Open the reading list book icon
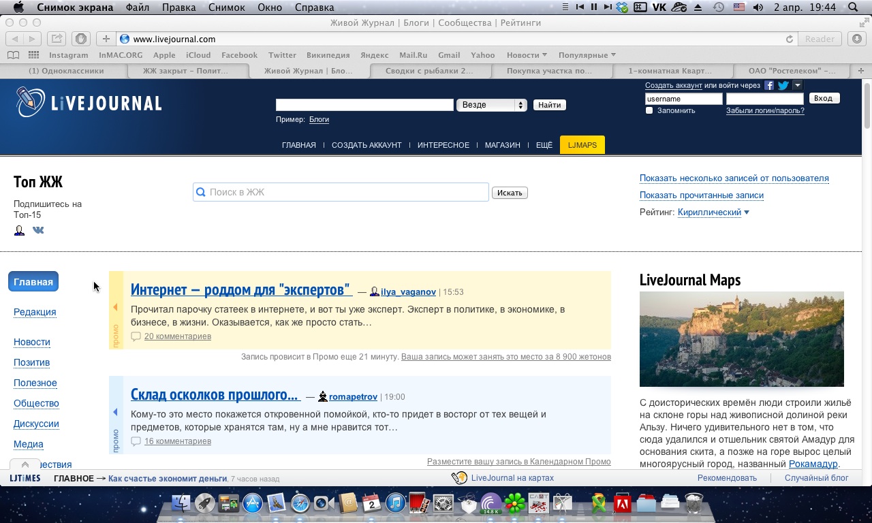Screen dimensions: 872x523 (13, 55)
